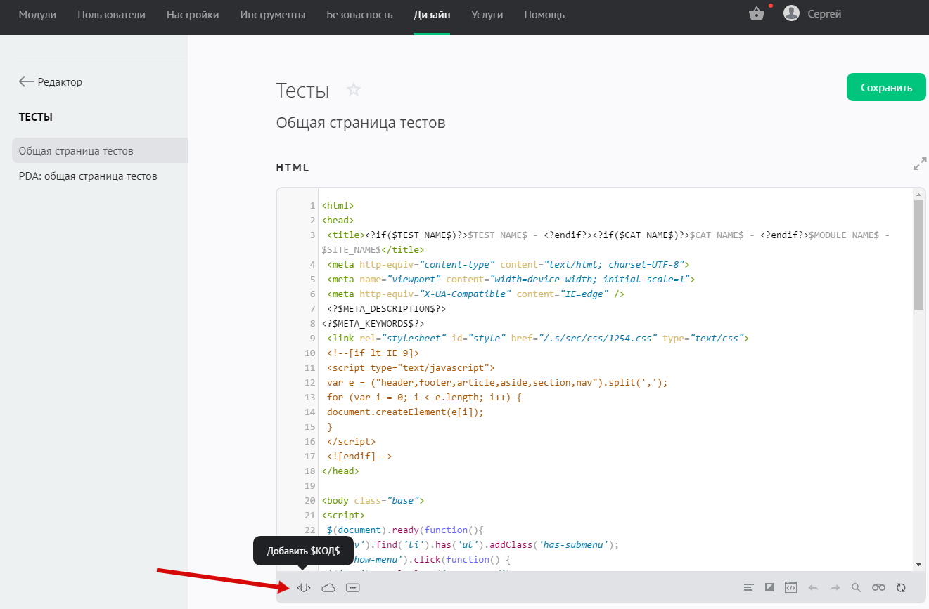Click the circular arrows refresh icon

(x=901, y=588)
